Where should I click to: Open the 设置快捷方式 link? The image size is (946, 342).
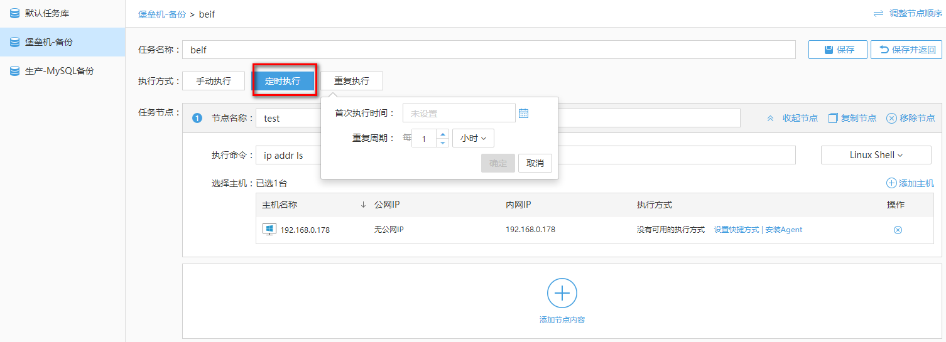736,230
